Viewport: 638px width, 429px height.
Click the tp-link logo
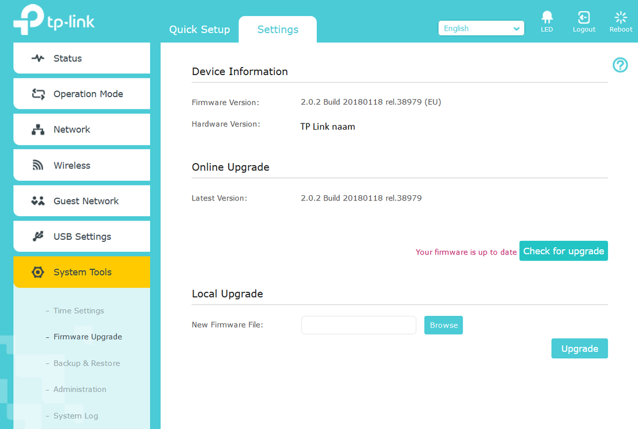click(54, 19)
